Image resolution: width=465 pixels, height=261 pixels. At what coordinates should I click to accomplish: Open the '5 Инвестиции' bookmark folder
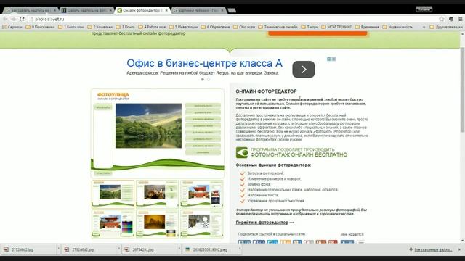pos(183,27)
